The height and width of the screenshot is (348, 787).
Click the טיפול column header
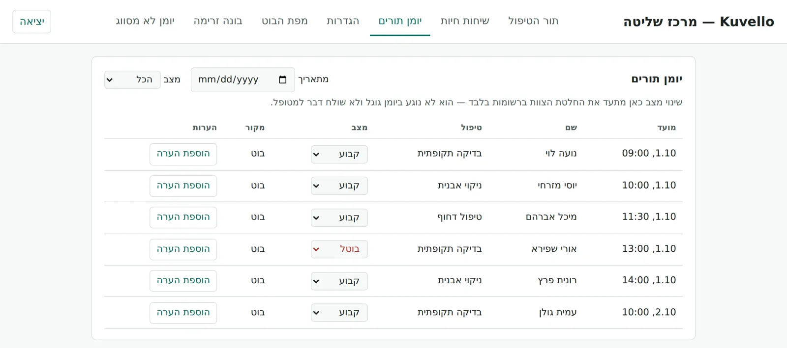[x=471, y=128]
